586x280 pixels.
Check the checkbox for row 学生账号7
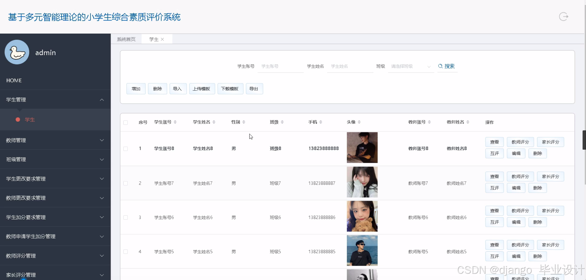tap(126, 183)
